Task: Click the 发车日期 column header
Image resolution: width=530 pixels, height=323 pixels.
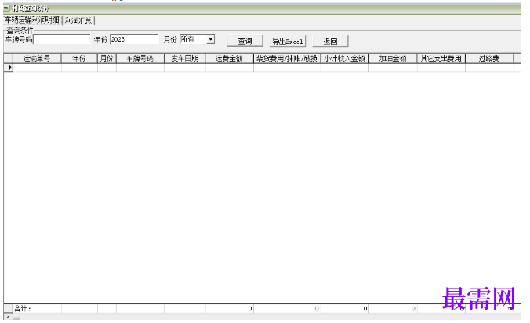Action: pos(184,59)
